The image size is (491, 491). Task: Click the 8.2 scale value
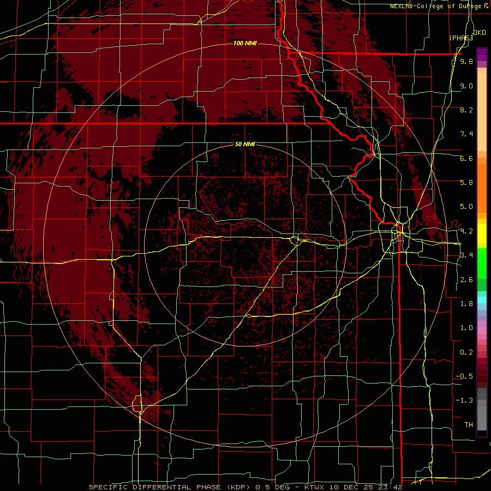click(x=466, y=110)
